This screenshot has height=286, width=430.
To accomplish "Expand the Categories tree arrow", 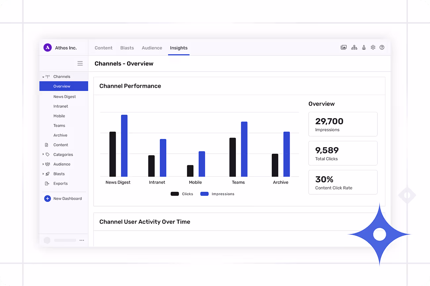I will click(43, 154).
